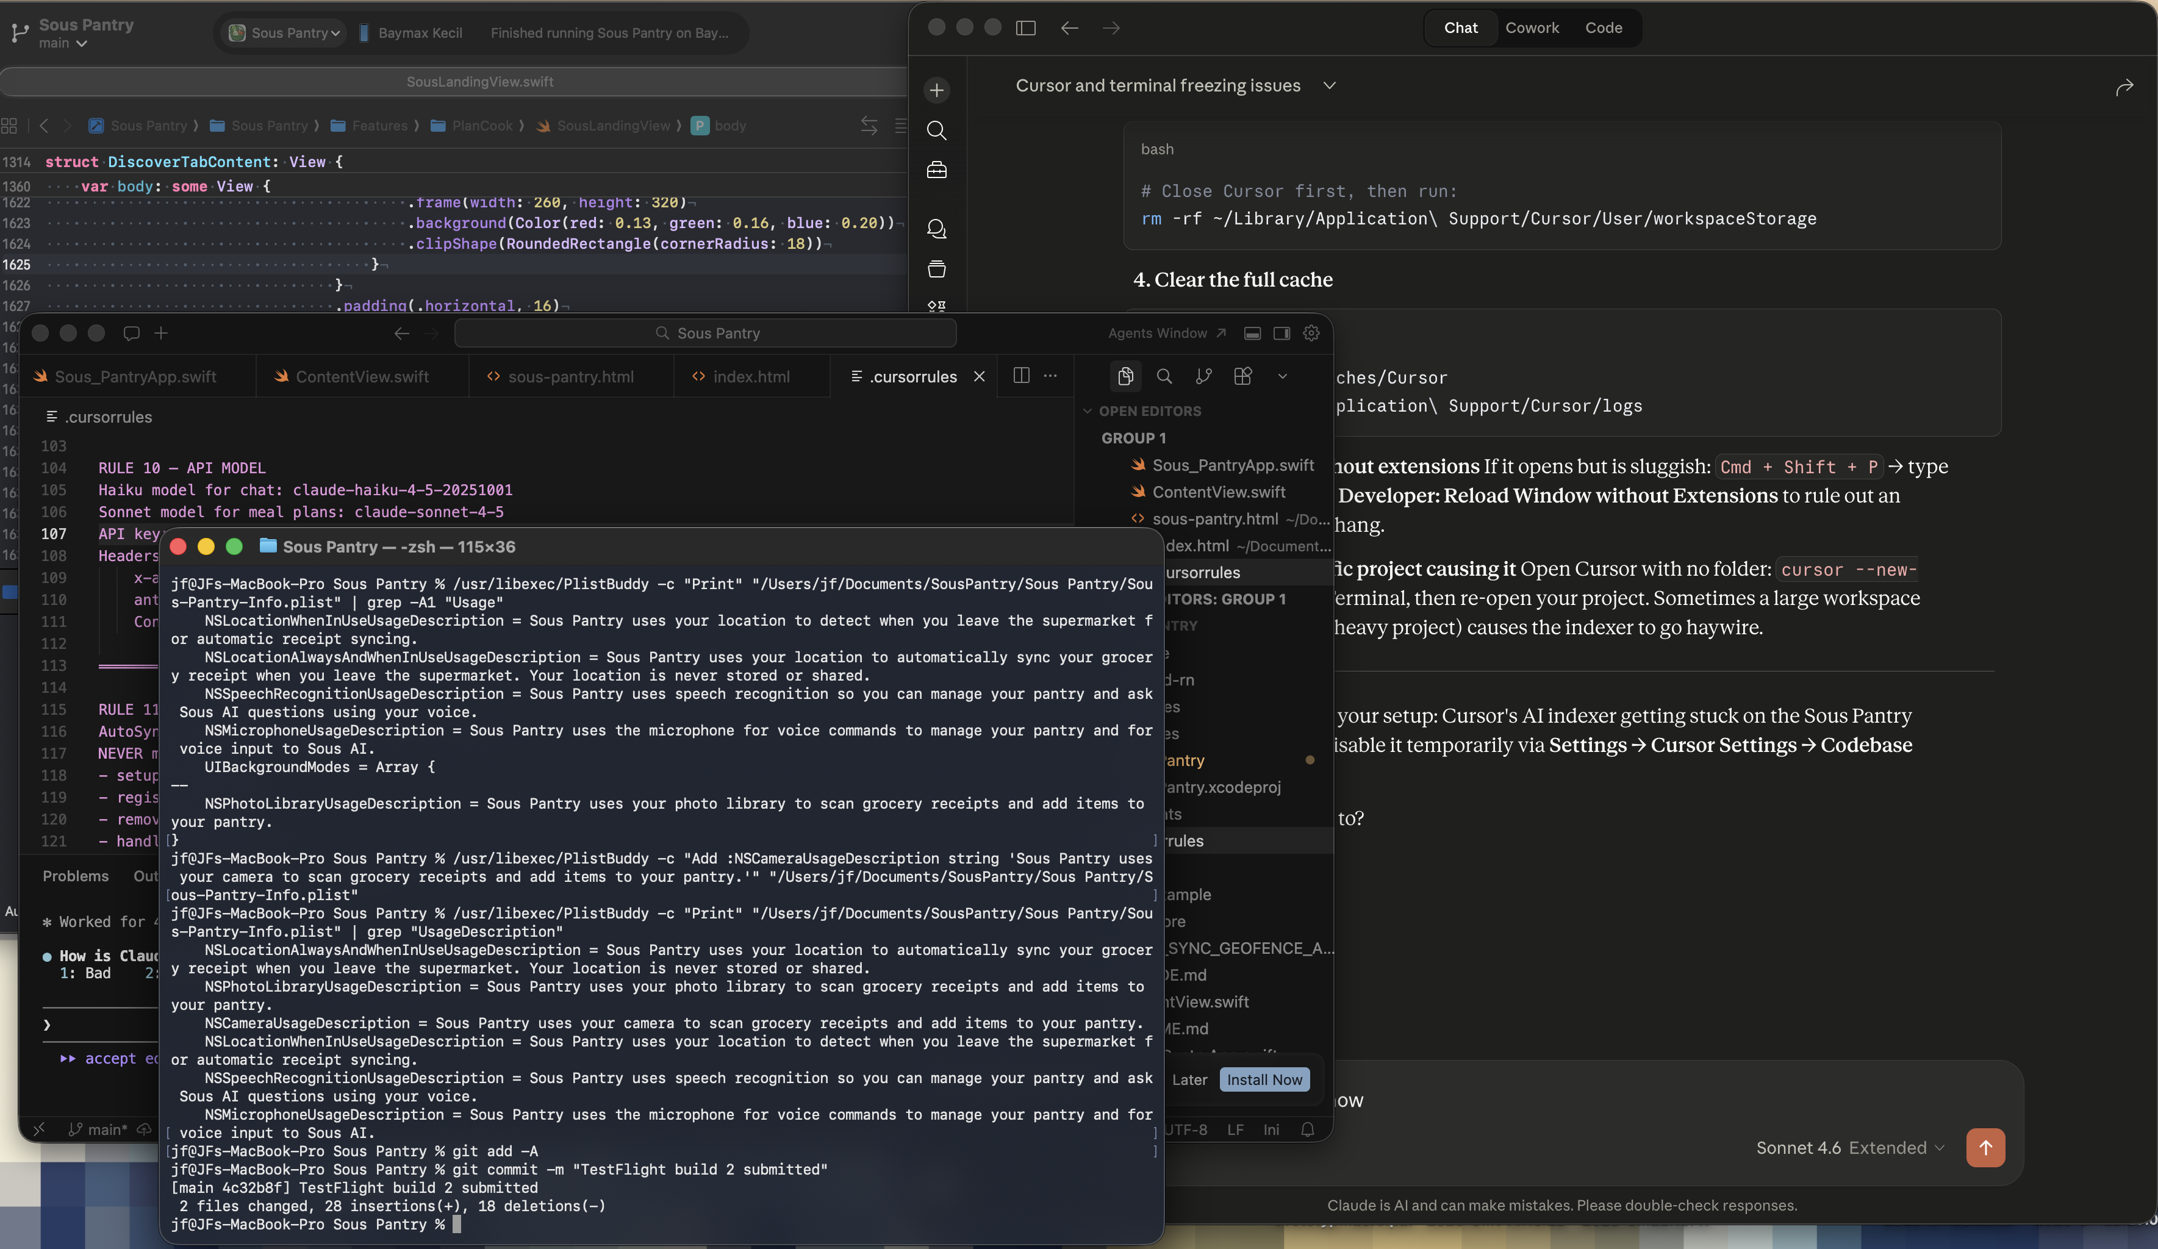Close the .cursorrules tab
The width and height of the screenshot is (2158, 1249).
click(980, 377)
